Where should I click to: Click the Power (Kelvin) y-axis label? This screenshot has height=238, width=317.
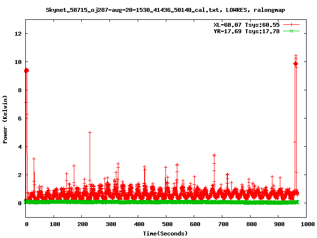5,119
